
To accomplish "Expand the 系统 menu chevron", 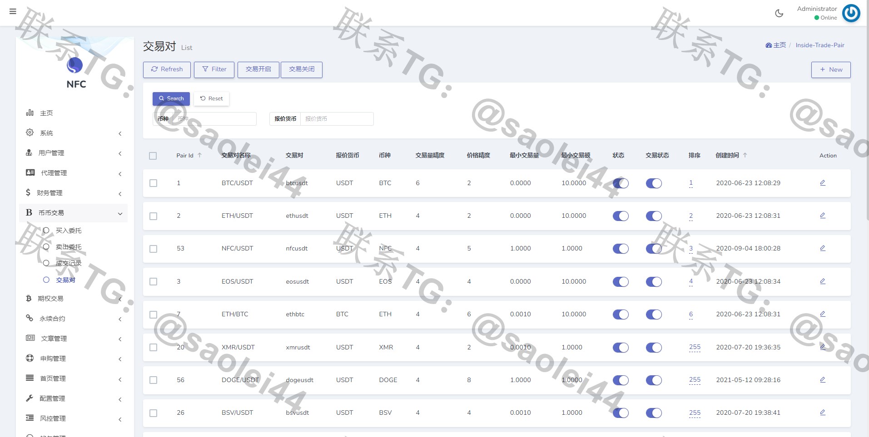I will pos(120,133).
